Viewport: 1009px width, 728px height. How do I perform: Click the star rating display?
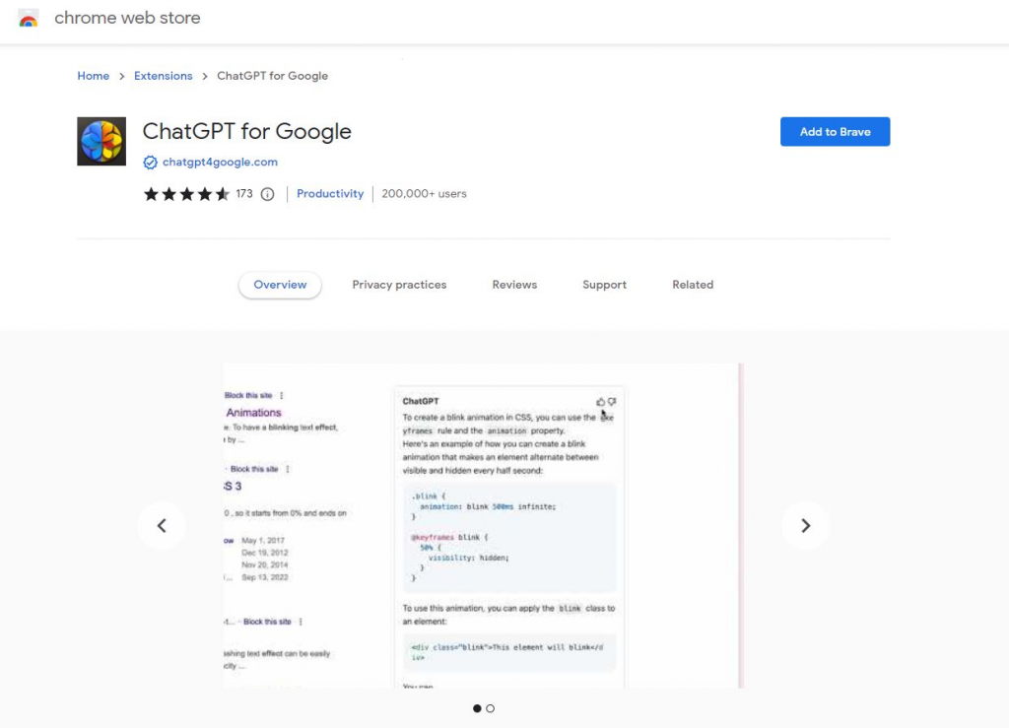(x=186, y=194)
